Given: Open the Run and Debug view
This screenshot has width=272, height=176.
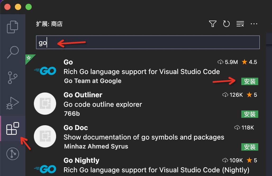Looking at the screenshot, I should coord(12,103).
